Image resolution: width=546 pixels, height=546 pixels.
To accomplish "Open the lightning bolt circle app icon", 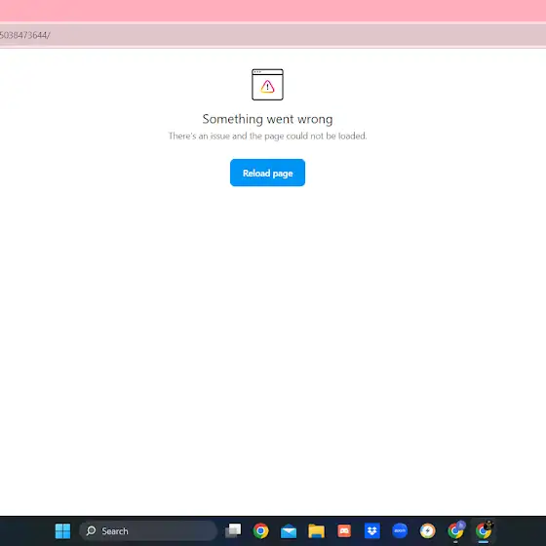I will 428,531.
